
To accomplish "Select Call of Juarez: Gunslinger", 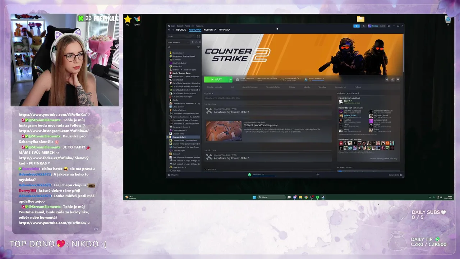I will coord(181,96).
